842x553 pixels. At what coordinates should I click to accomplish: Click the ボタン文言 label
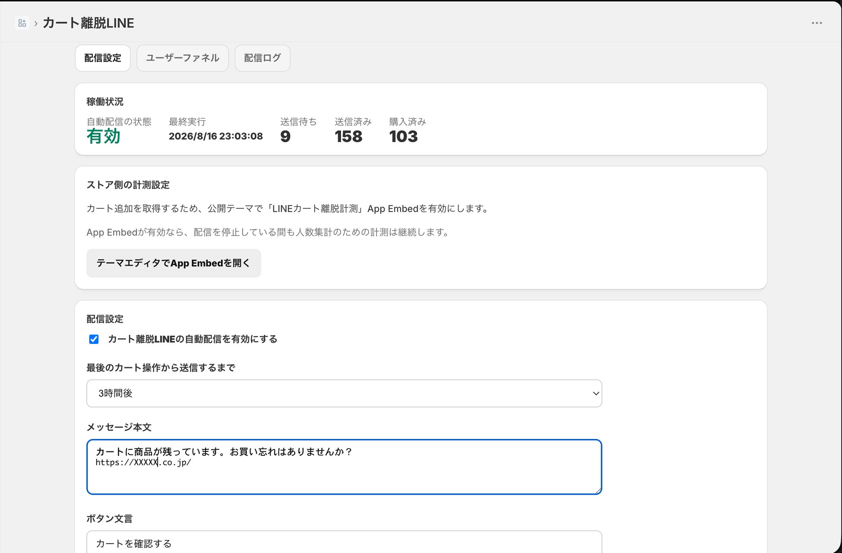pos(109,518)
